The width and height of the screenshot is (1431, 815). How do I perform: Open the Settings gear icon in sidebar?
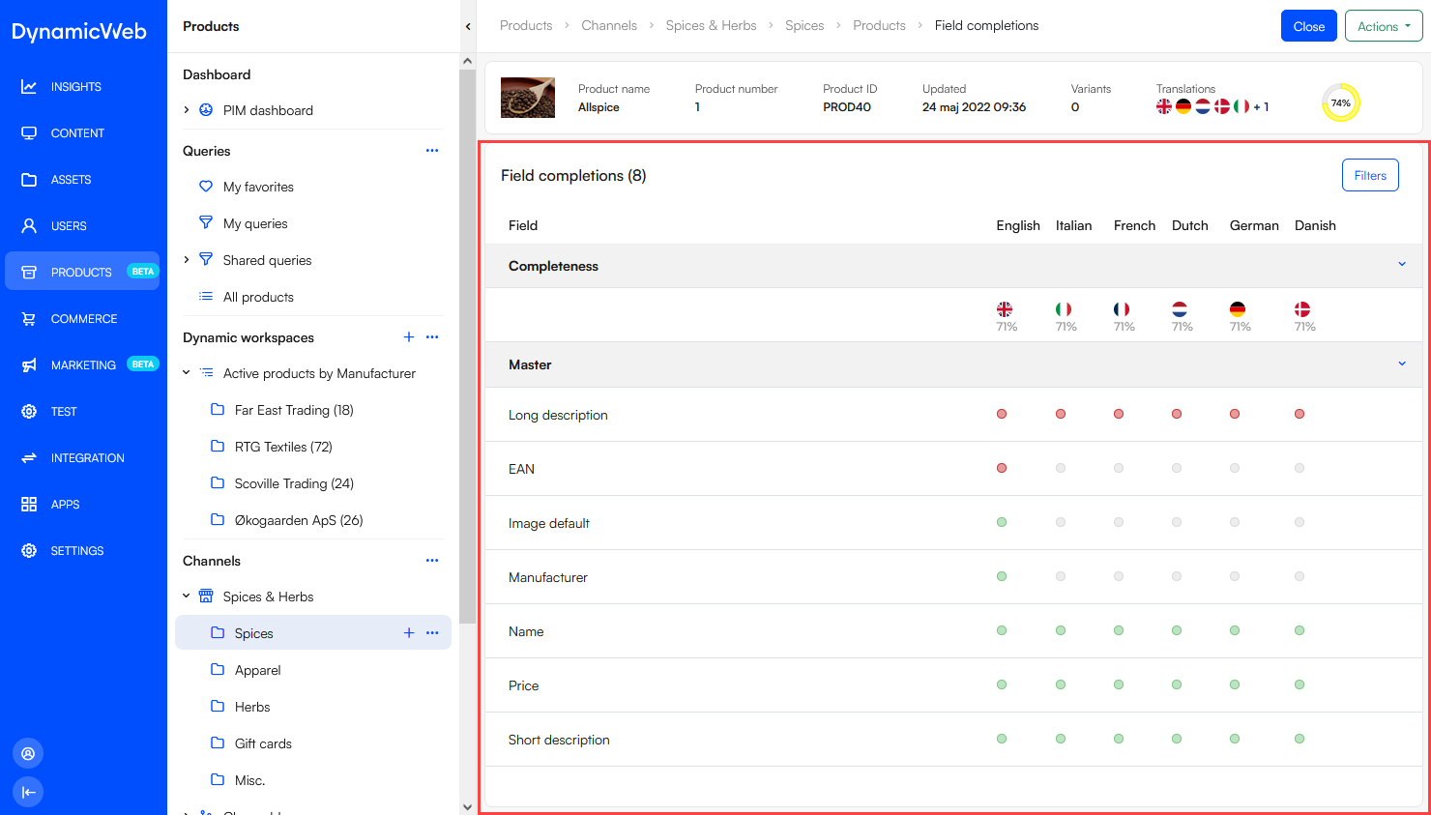(29, 551)
